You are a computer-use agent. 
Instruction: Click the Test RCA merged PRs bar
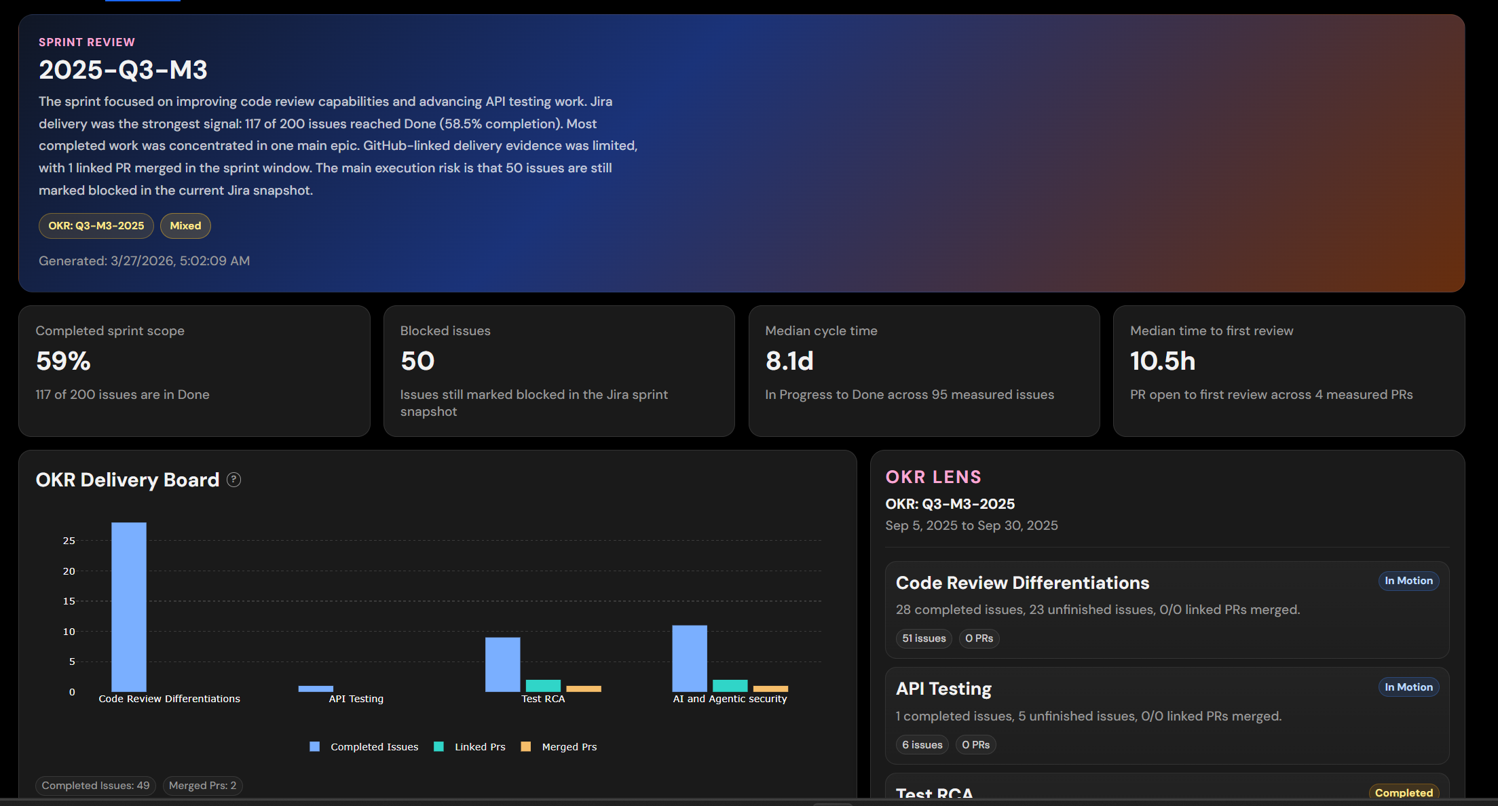(x=584, y=689)
